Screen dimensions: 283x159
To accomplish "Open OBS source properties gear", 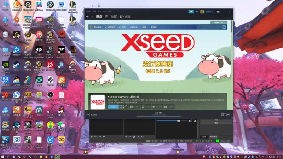I will (x=134, y=137).
